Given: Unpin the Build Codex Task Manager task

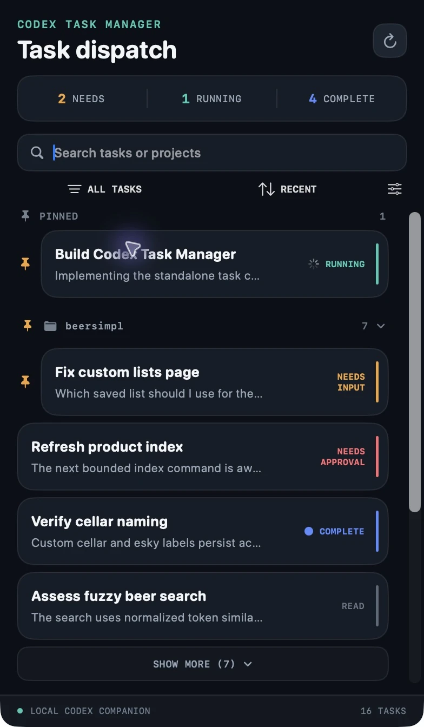Looking at the screenshot, I should coord(25,263).
